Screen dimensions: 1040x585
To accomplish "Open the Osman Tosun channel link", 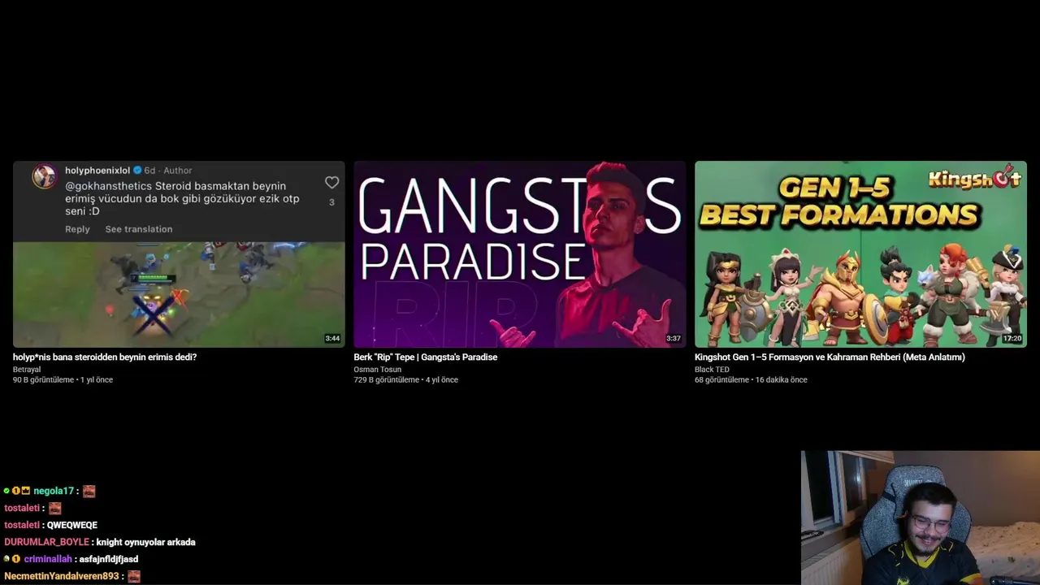I will pos(377,369).
